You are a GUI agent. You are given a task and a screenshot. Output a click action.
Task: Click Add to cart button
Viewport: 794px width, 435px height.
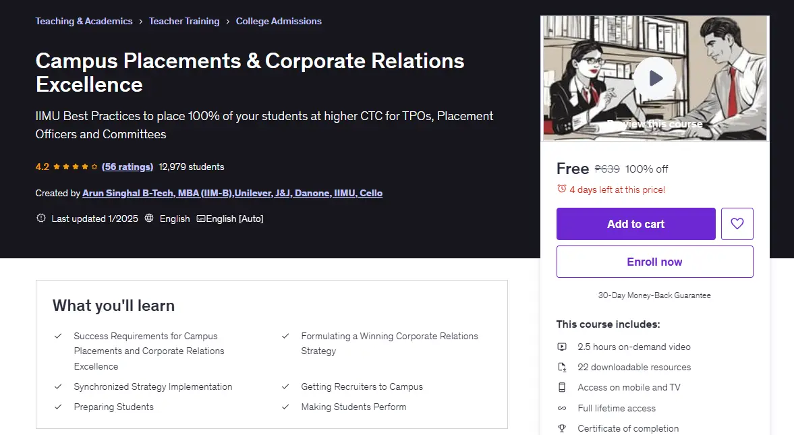[x=636, y=224]
